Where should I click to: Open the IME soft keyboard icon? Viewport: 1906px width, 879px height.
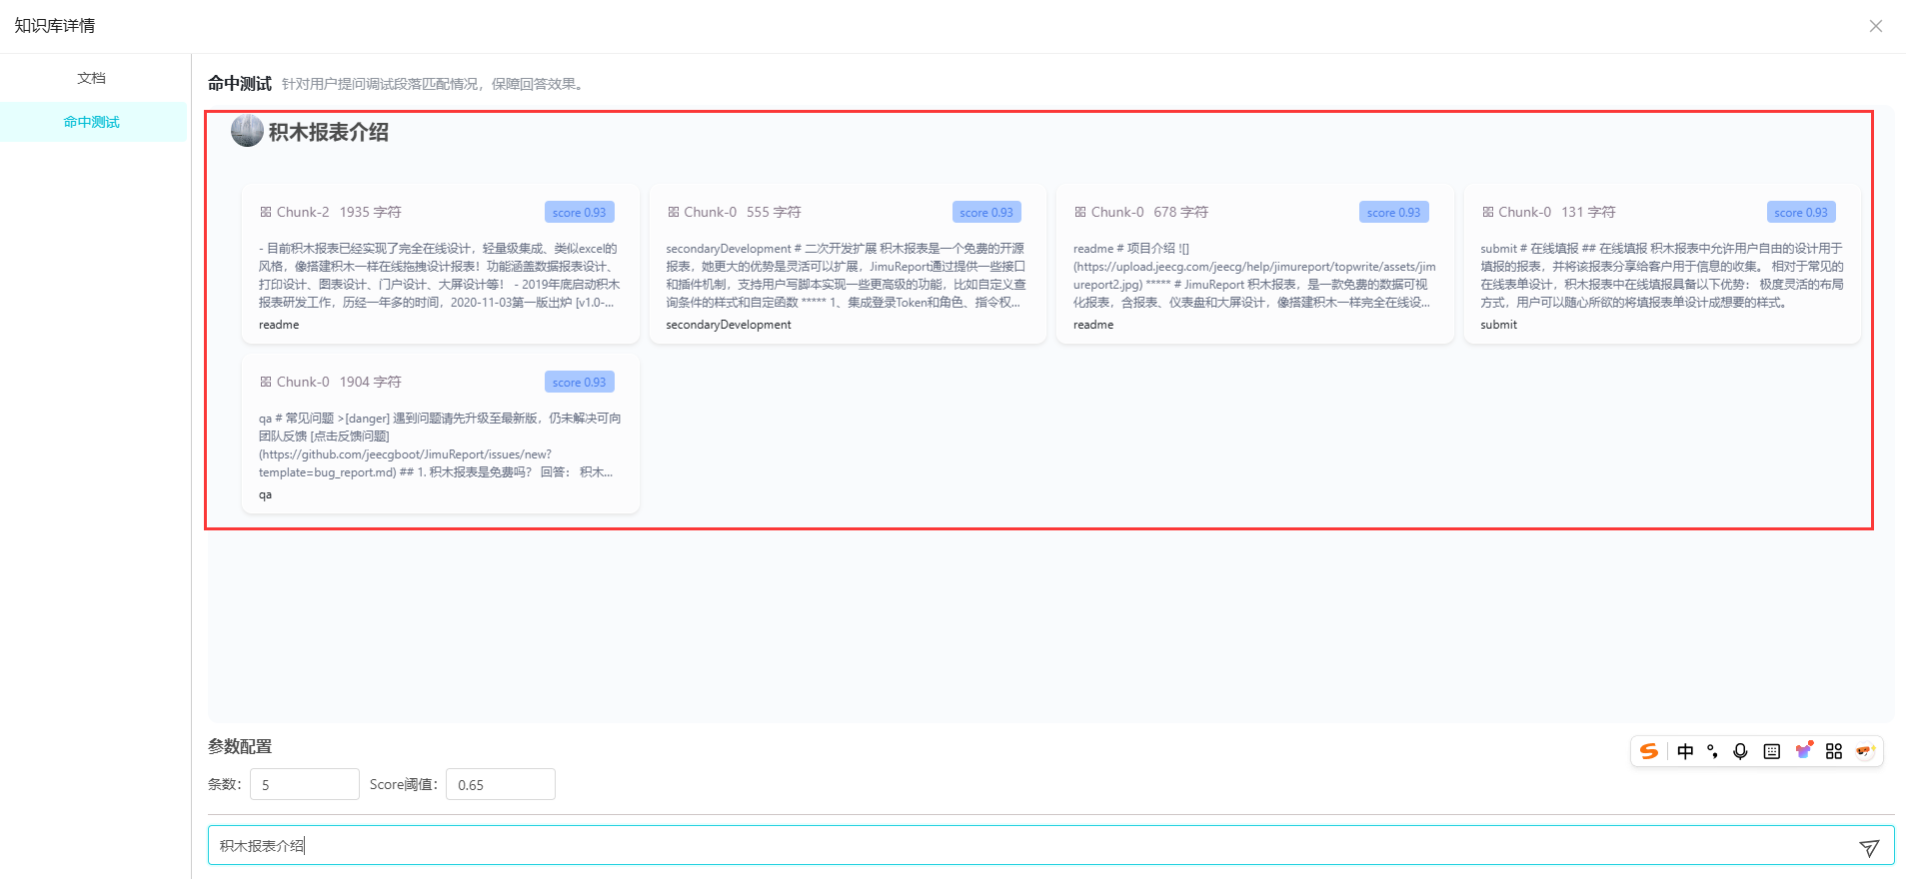[x=1772, y=751]
